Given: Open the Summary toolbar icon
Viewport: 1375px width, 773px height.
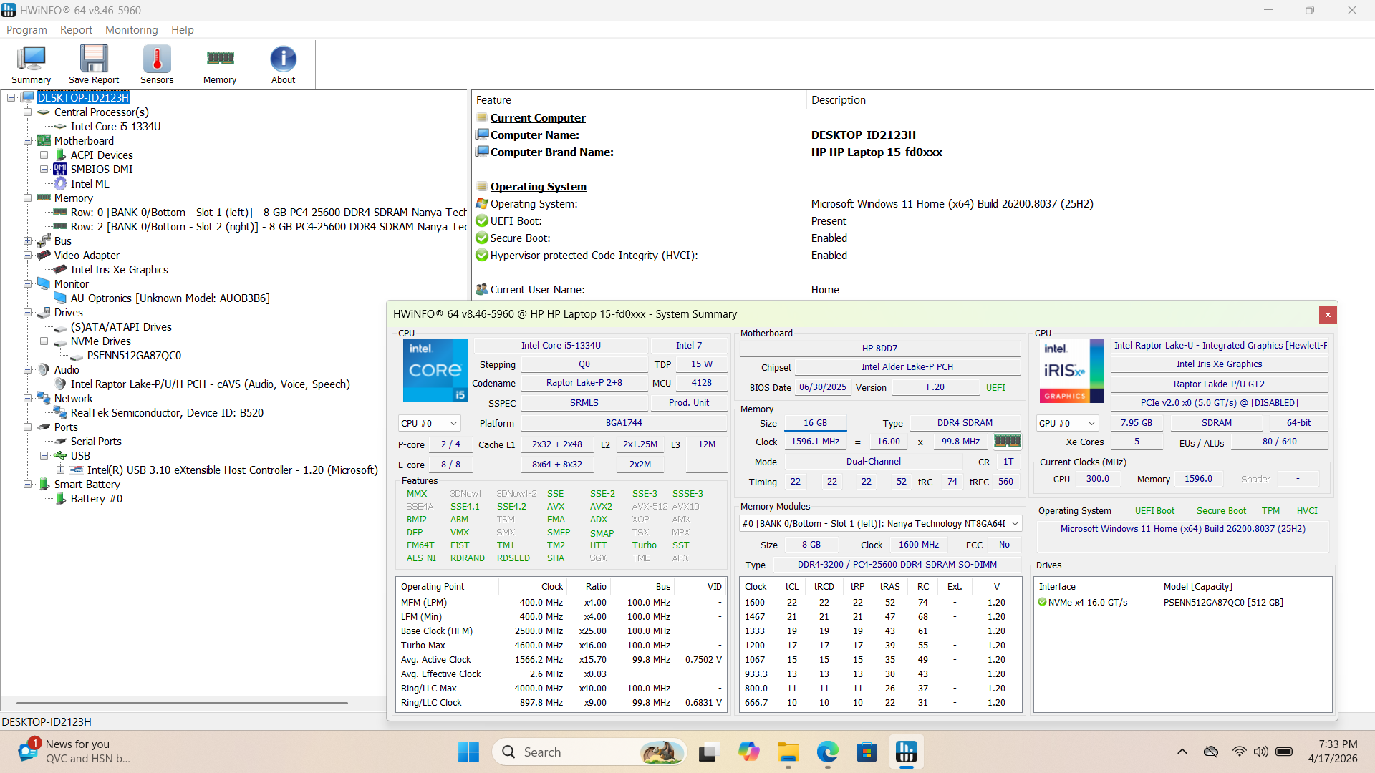Looking at the screenshot, I should pyautogui.click(x=31, y=64).
